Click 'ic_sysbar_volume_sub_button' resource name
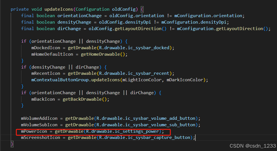Screen dimensions: 277x151 160,125
